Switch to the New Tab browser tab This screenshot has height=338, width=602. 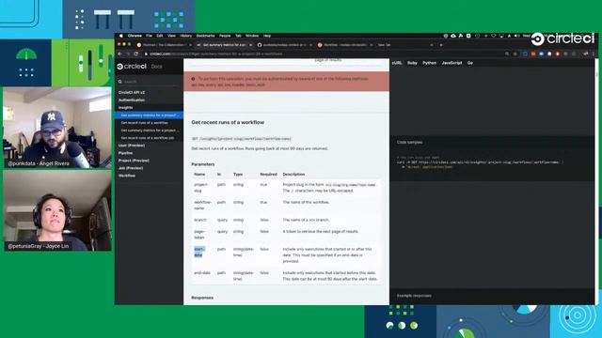[x=405, y=45]
